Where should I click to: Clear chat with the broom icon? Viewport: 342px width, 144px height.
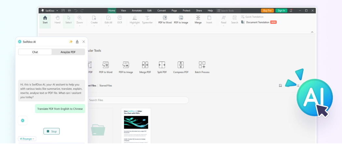(77, 42)
